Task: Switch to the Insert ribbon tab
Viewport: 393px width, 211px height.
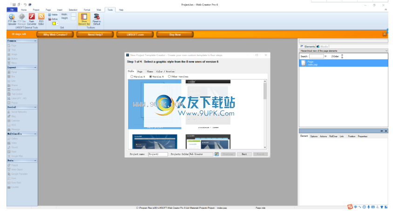Action: coord(60,10)
